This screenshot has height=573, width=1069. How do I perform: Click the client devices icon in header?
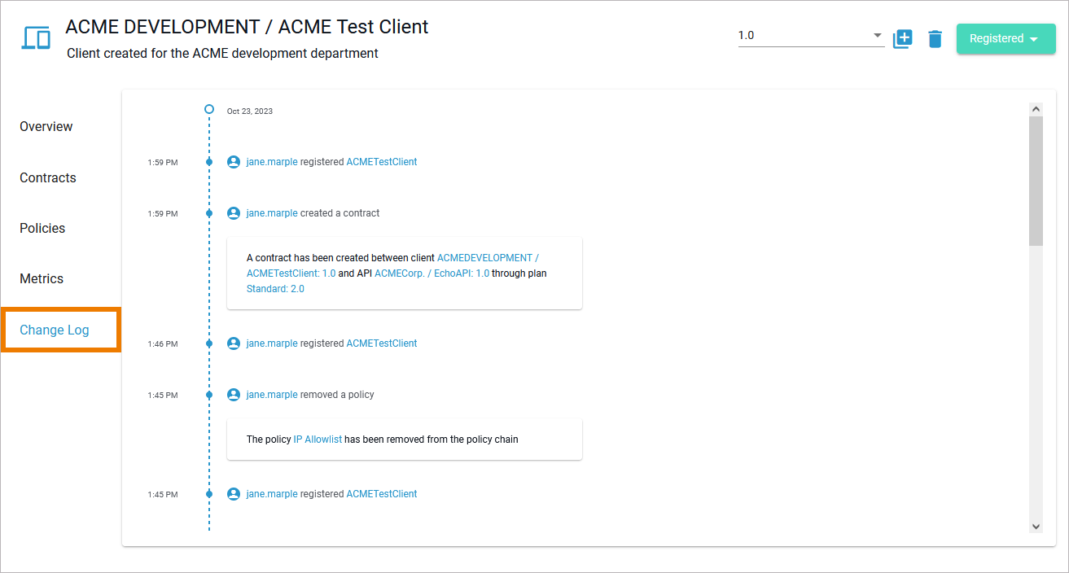(36, 38)
